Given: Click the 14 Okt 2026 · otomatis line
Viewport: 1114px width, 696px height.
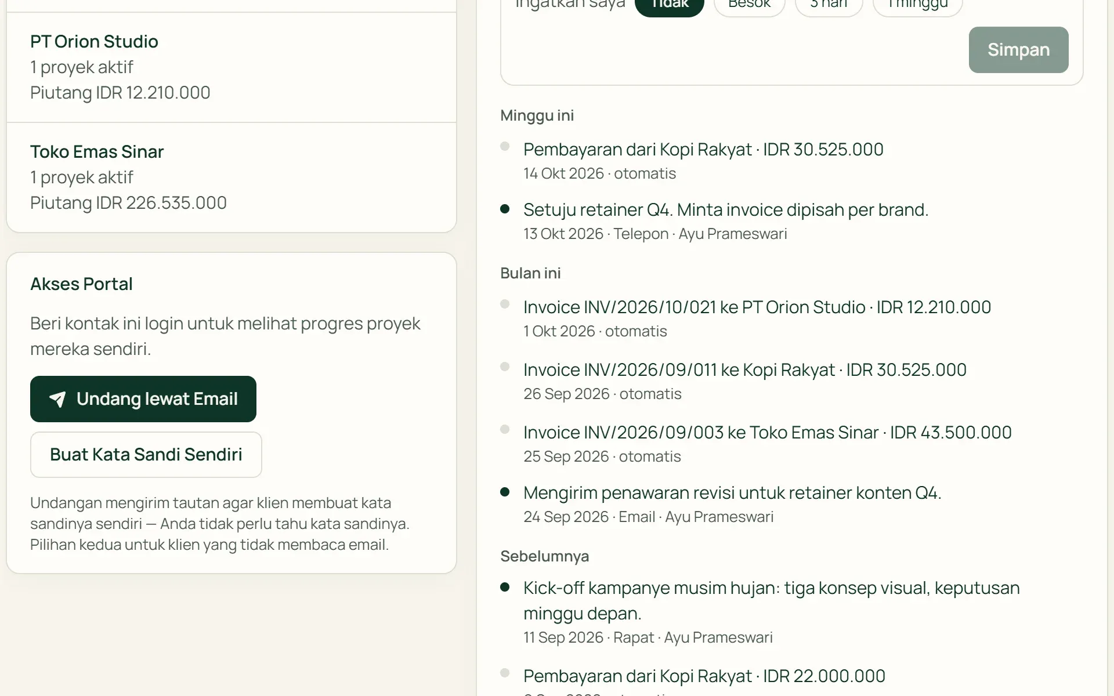Looking at the screenshot, I should click(599, 173).
